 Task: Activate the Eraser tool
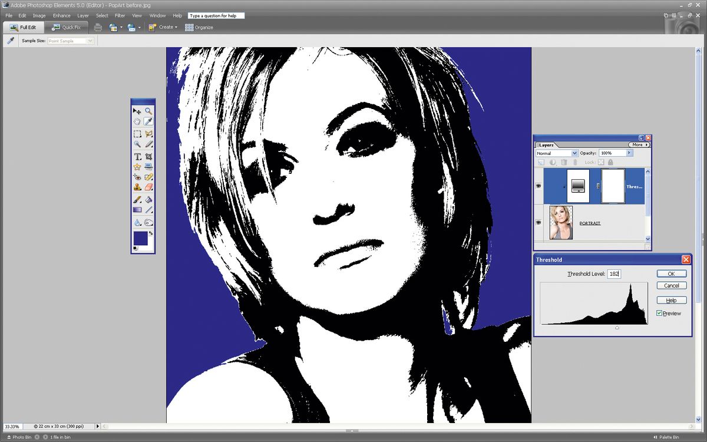point(148,186)
